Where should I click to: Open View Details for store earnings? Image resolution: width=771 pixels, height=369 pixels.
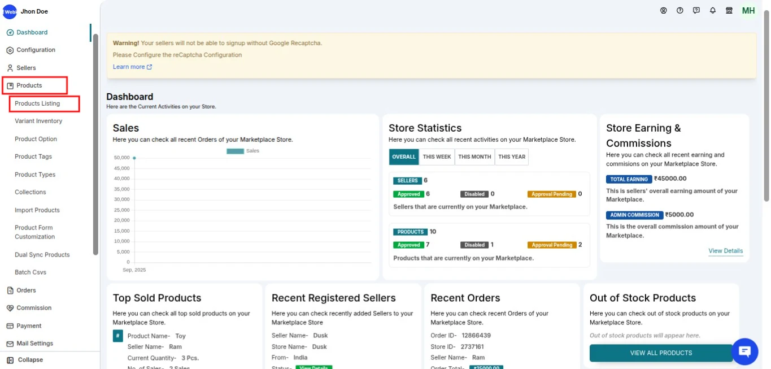tap(725, 251)
